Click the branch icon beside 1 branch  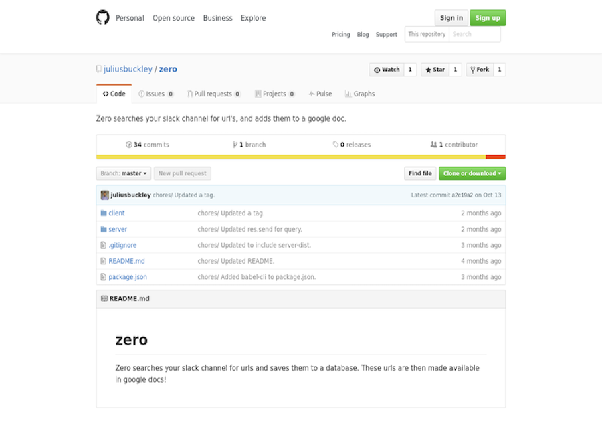(235, 145)
